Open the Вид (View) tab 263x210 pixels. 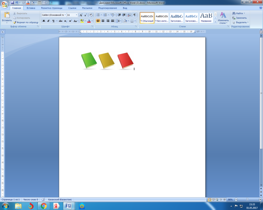(x=125, y=8)
